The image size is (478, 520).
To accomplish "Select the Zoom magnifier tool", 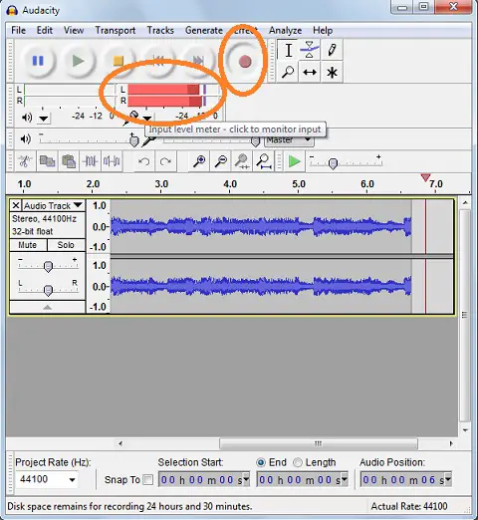I will click(x=288, y=72).
